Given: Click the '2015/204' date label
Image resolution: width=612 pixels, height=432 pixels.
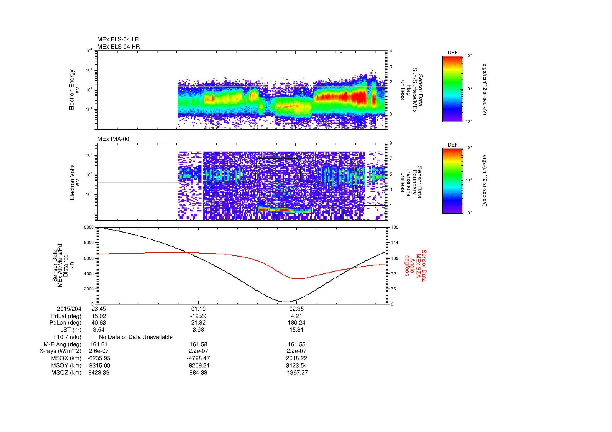Looking at the screenshot, I should 69,309.
